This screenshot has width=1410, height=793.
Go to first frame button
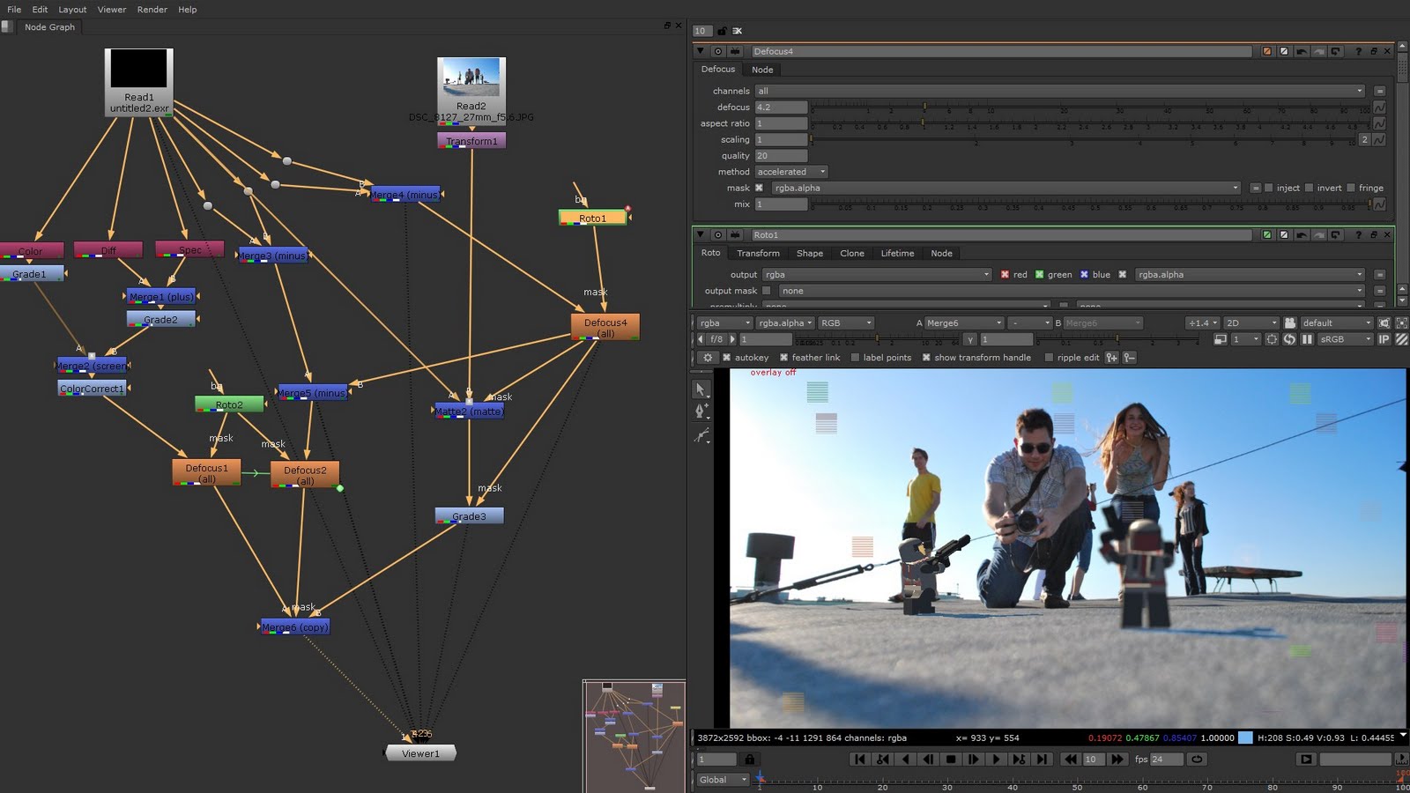point(859,760)
